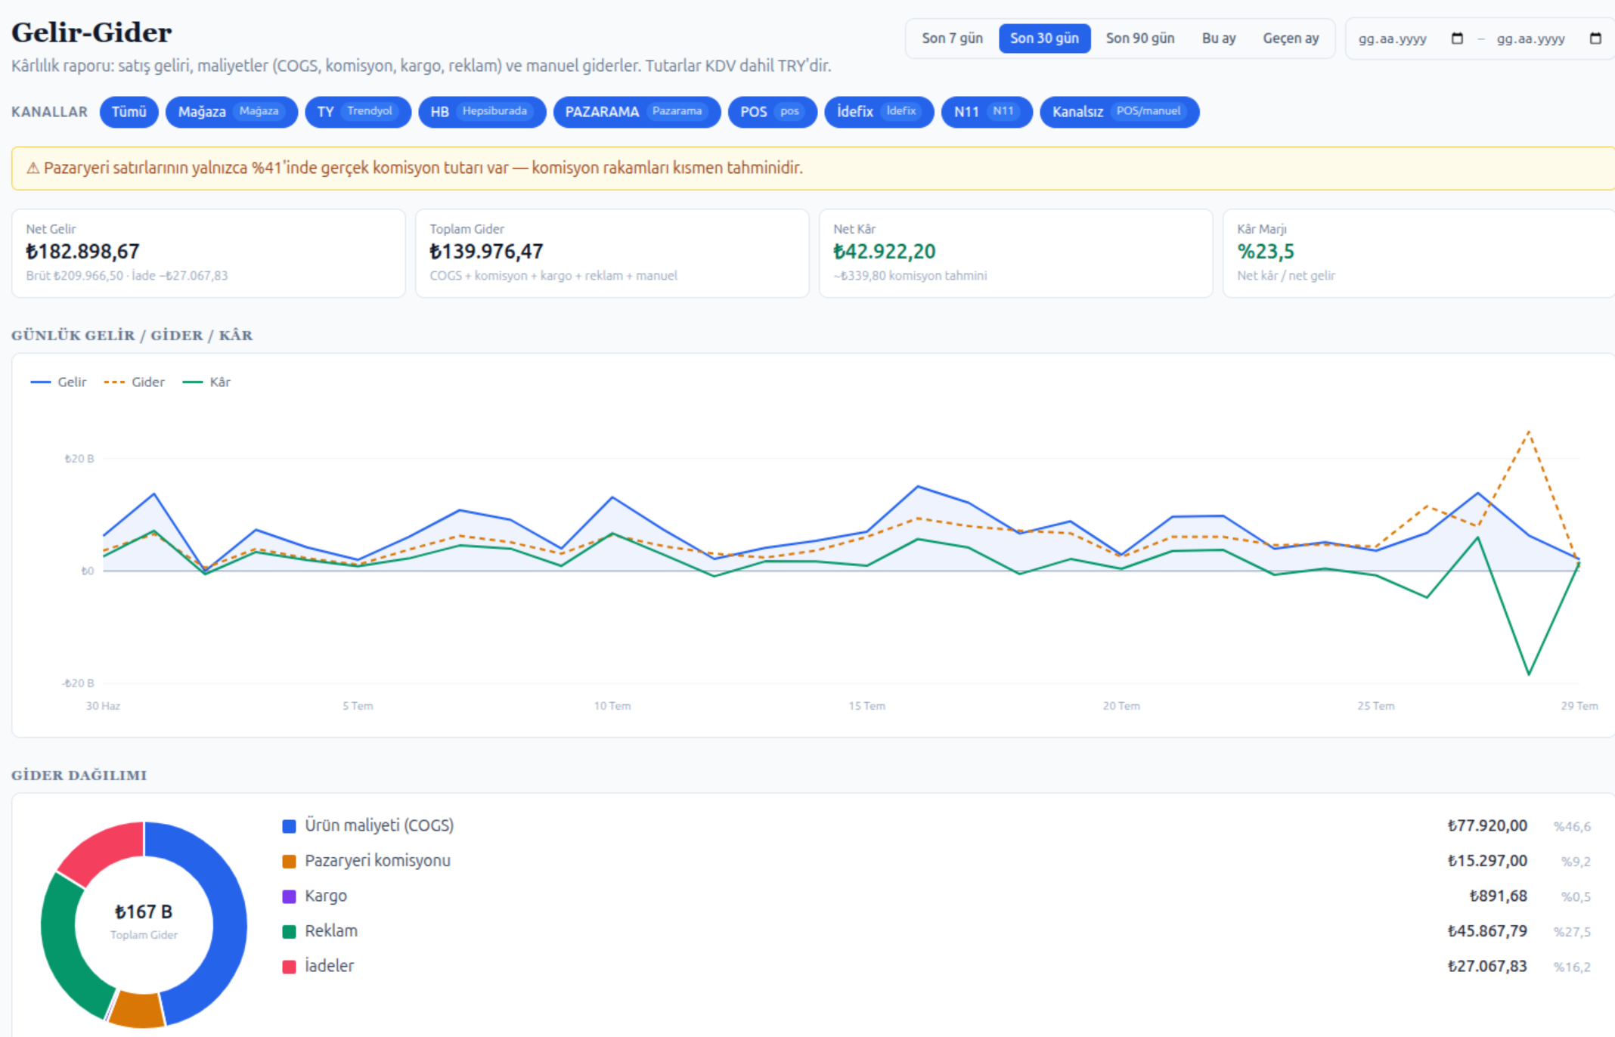
Task: Select the Son 7 gün range tab
Action: 952,39
